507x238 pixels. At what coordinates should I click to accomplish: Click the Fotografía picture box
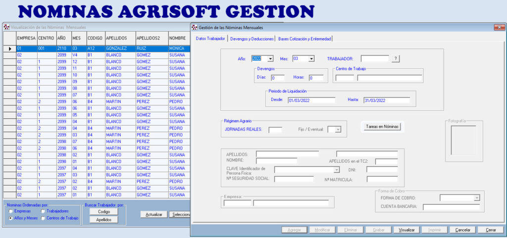[463, 141]
